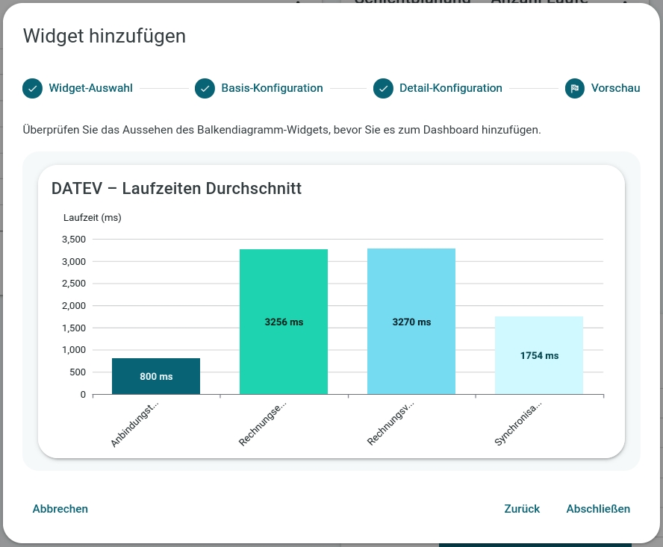Click the 1,000 y-axis value
Viewport: 663px width, 547px height.
[x=74, y=350]
